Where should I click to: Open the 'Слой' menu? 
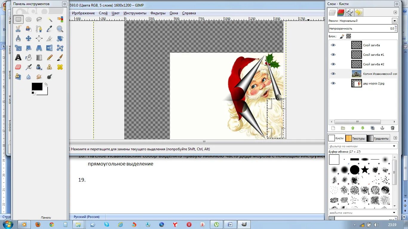(x=103, y=13)
